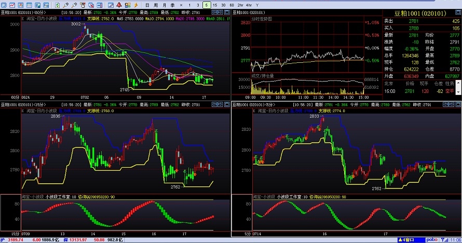Click the red diagonal arrow box icon

point(91,5)
